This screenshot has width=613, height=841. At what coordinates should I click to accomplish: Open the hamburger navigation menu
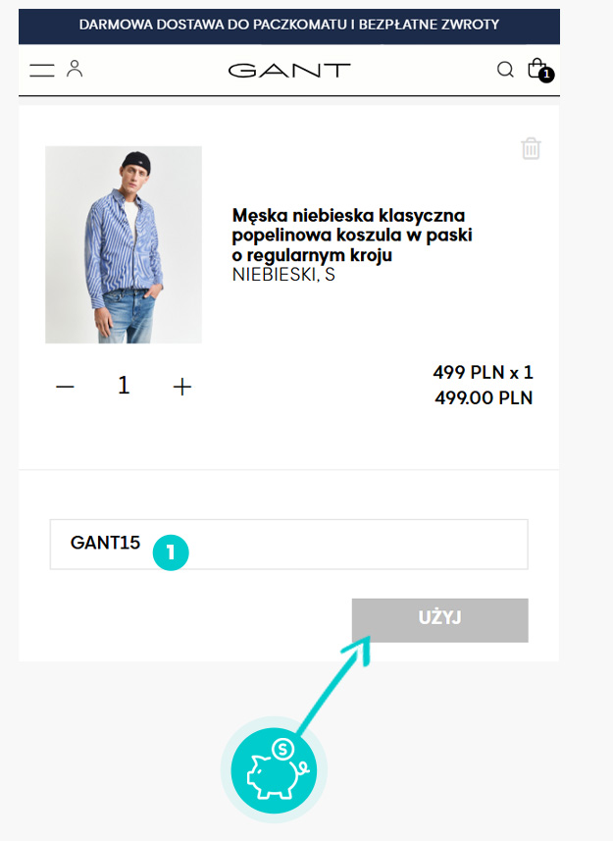[x=42, y=71]
